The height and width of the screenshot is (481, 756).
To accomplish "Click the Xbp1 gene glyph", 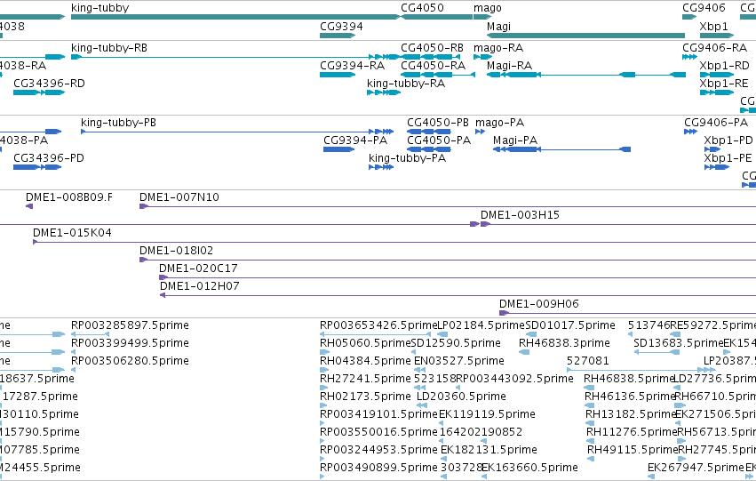I will [x=716, y=36].
